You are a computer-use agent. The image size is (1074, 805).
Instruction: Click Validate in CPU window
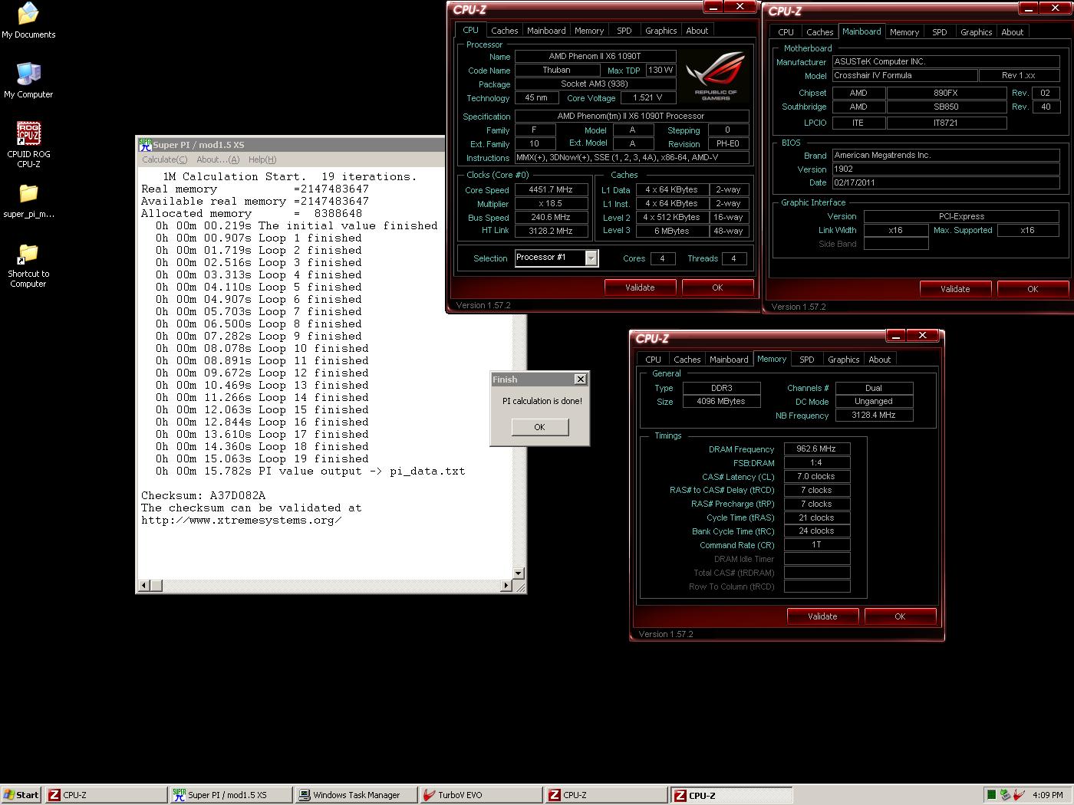point(640,287)
